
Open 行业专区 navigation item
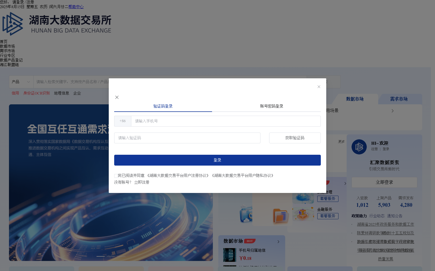coord(7,56)
